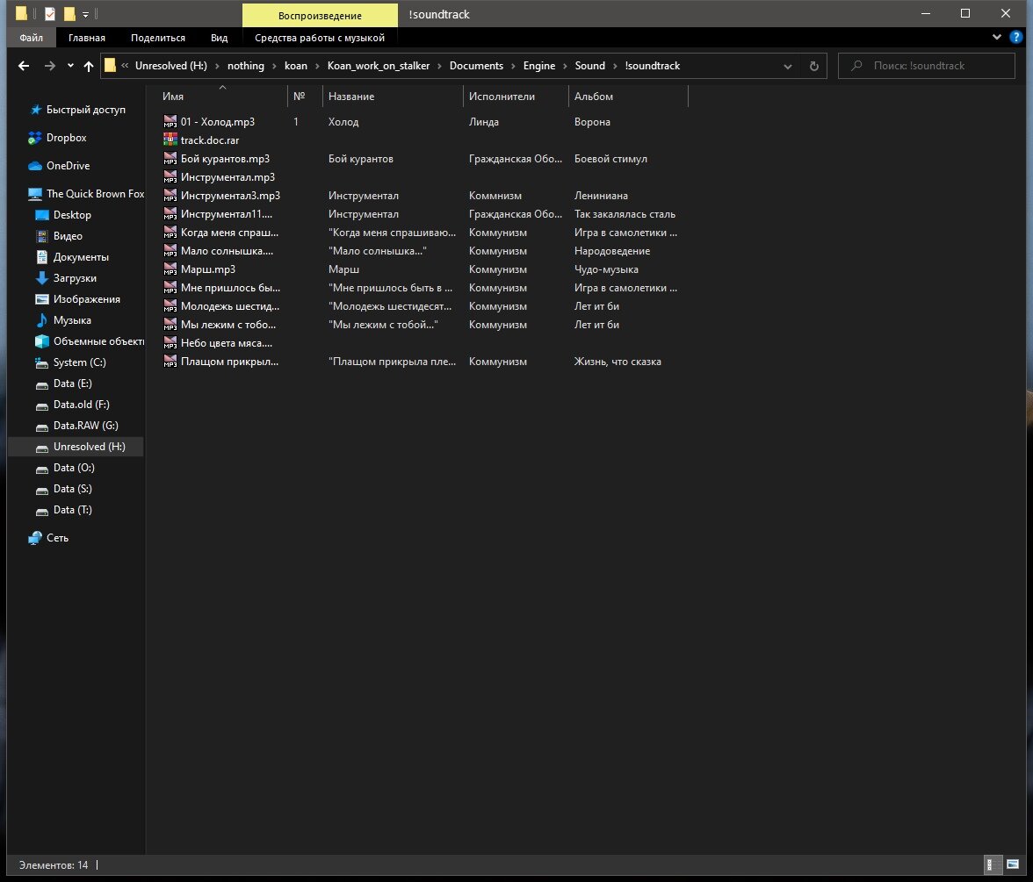Expand chevron after nothing breadcrumb

pos(274,66)
